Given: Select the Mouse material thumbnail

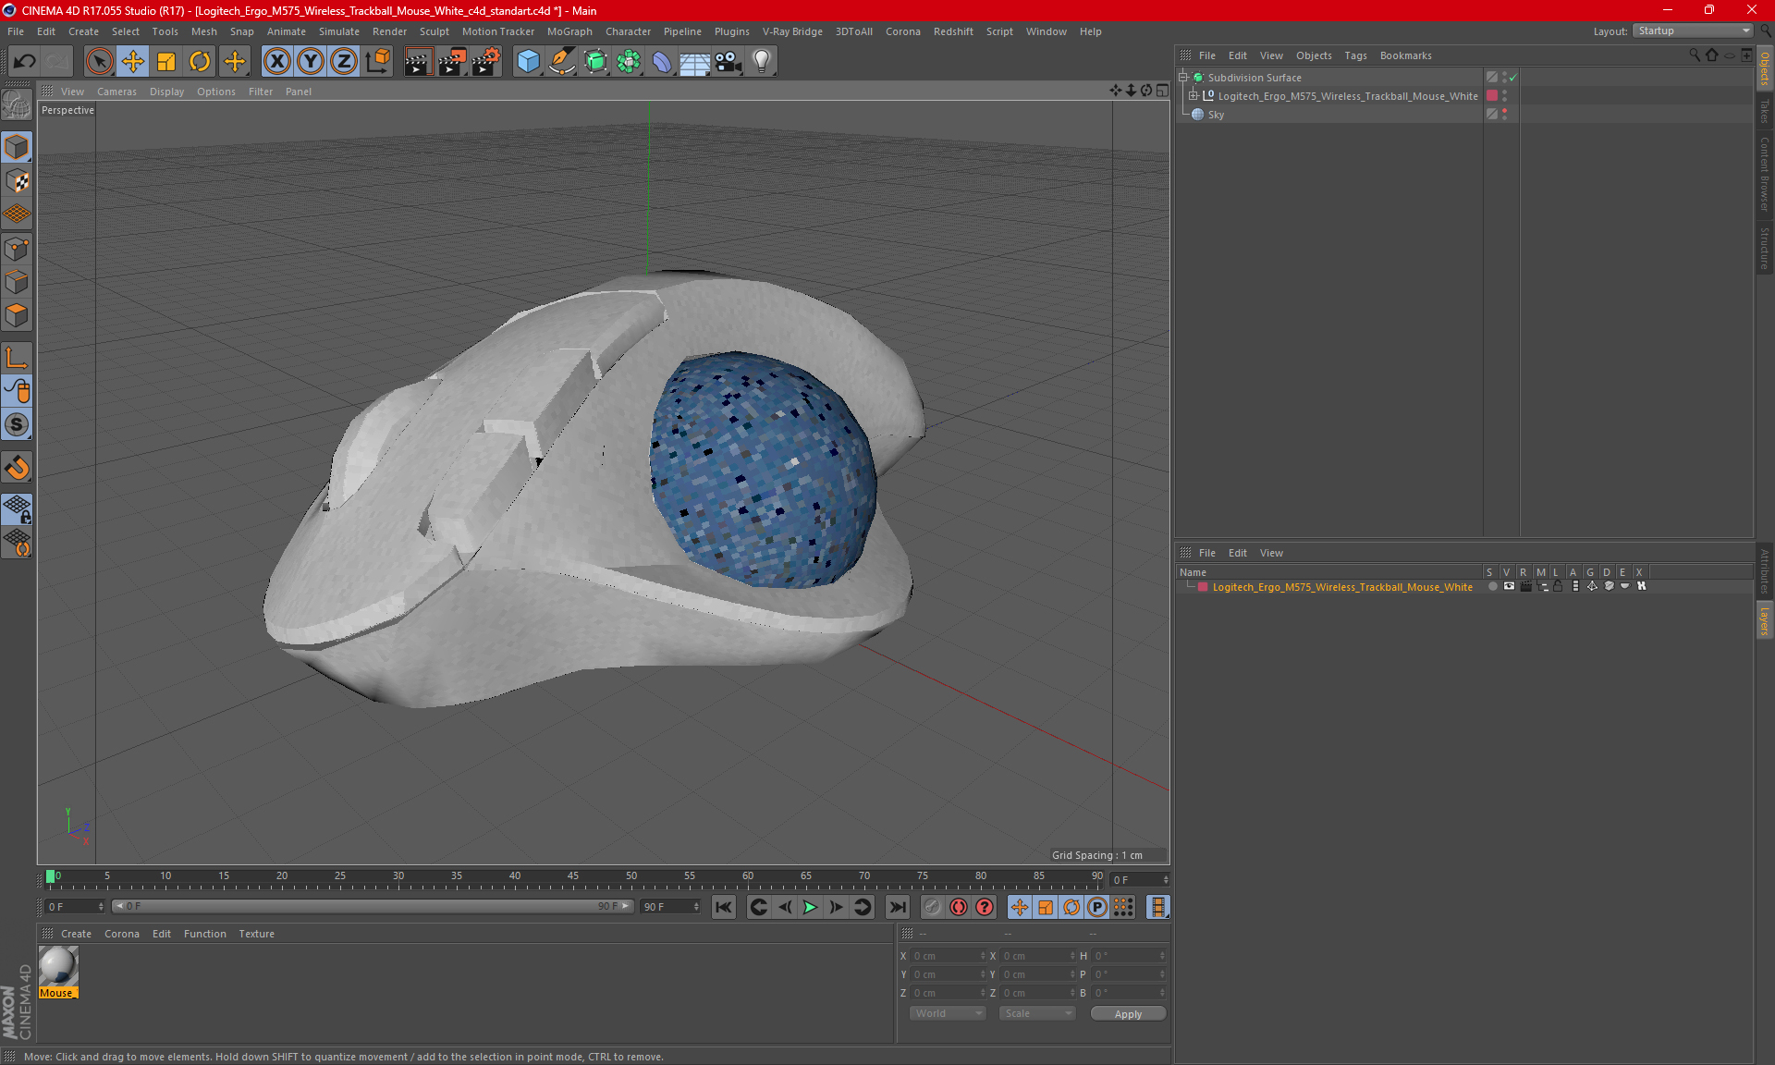Looking at the screenshot, I should (58, 967).
